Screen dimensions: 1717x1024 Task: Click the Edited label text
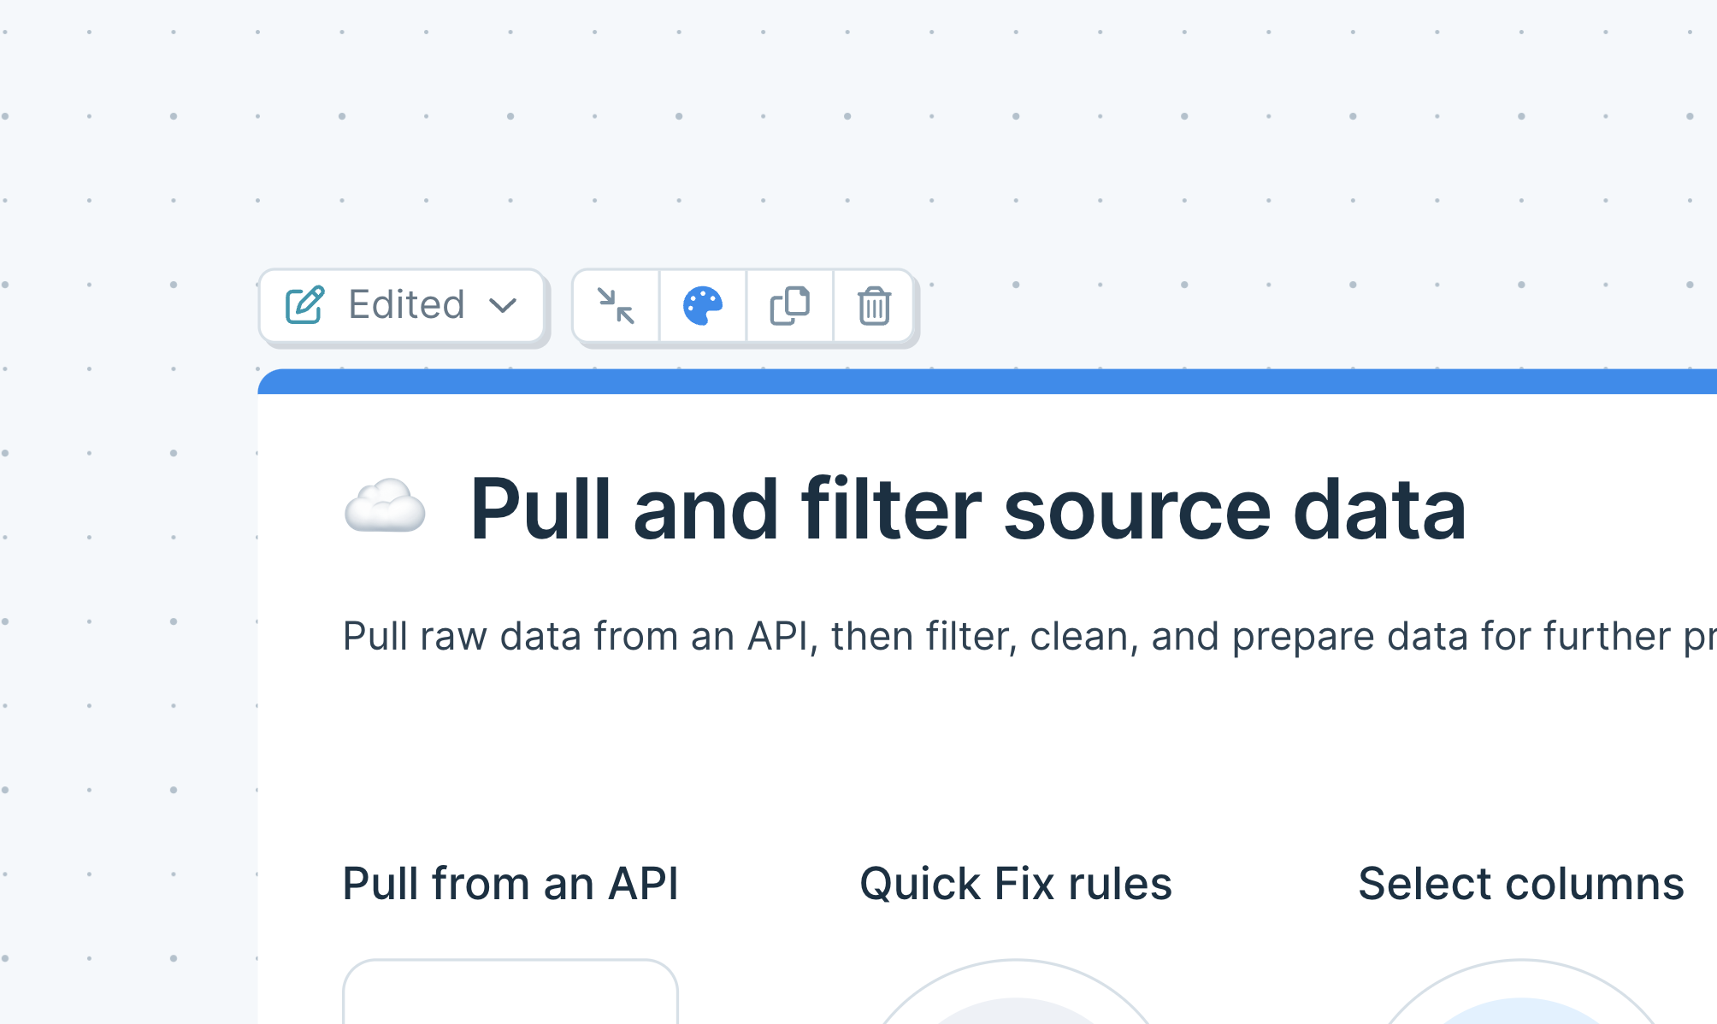point(406,305)
